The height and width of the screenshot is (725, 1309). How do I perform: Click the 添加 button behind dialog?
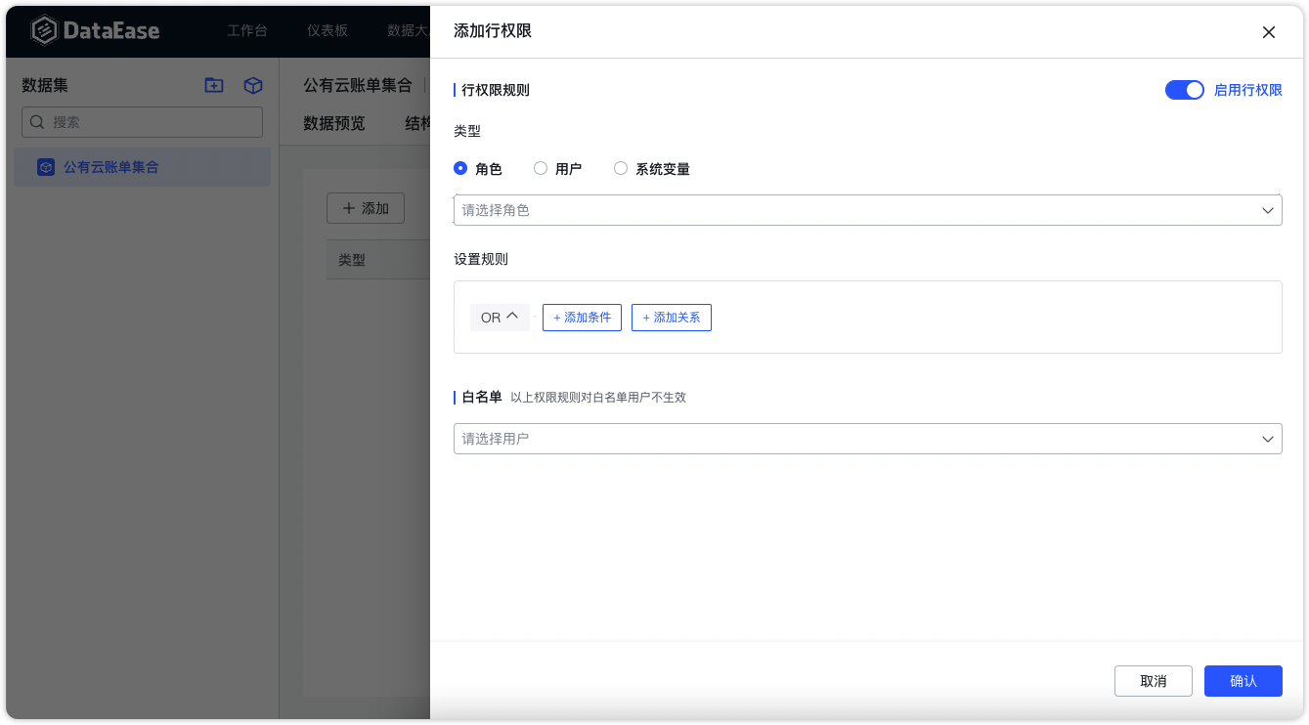tap(366, 208)
